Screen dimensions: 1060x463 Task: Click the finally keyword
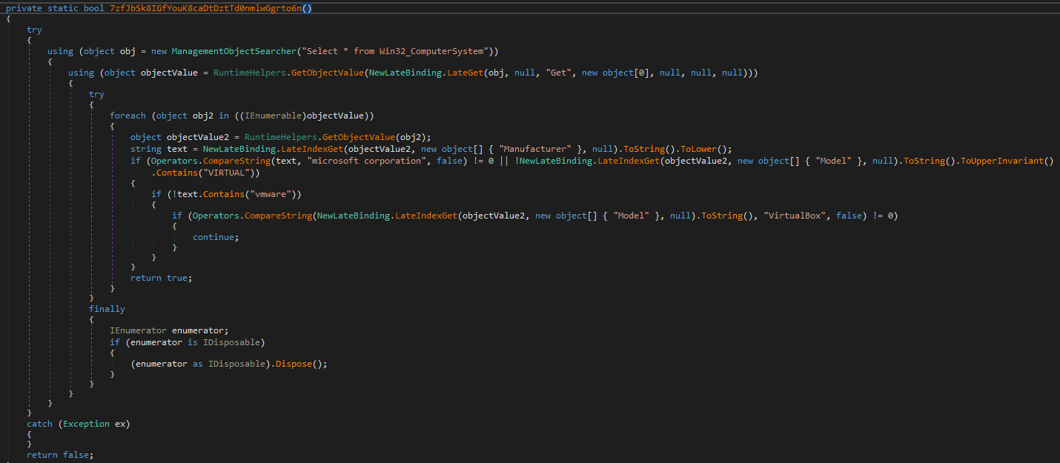coord(107,309)
